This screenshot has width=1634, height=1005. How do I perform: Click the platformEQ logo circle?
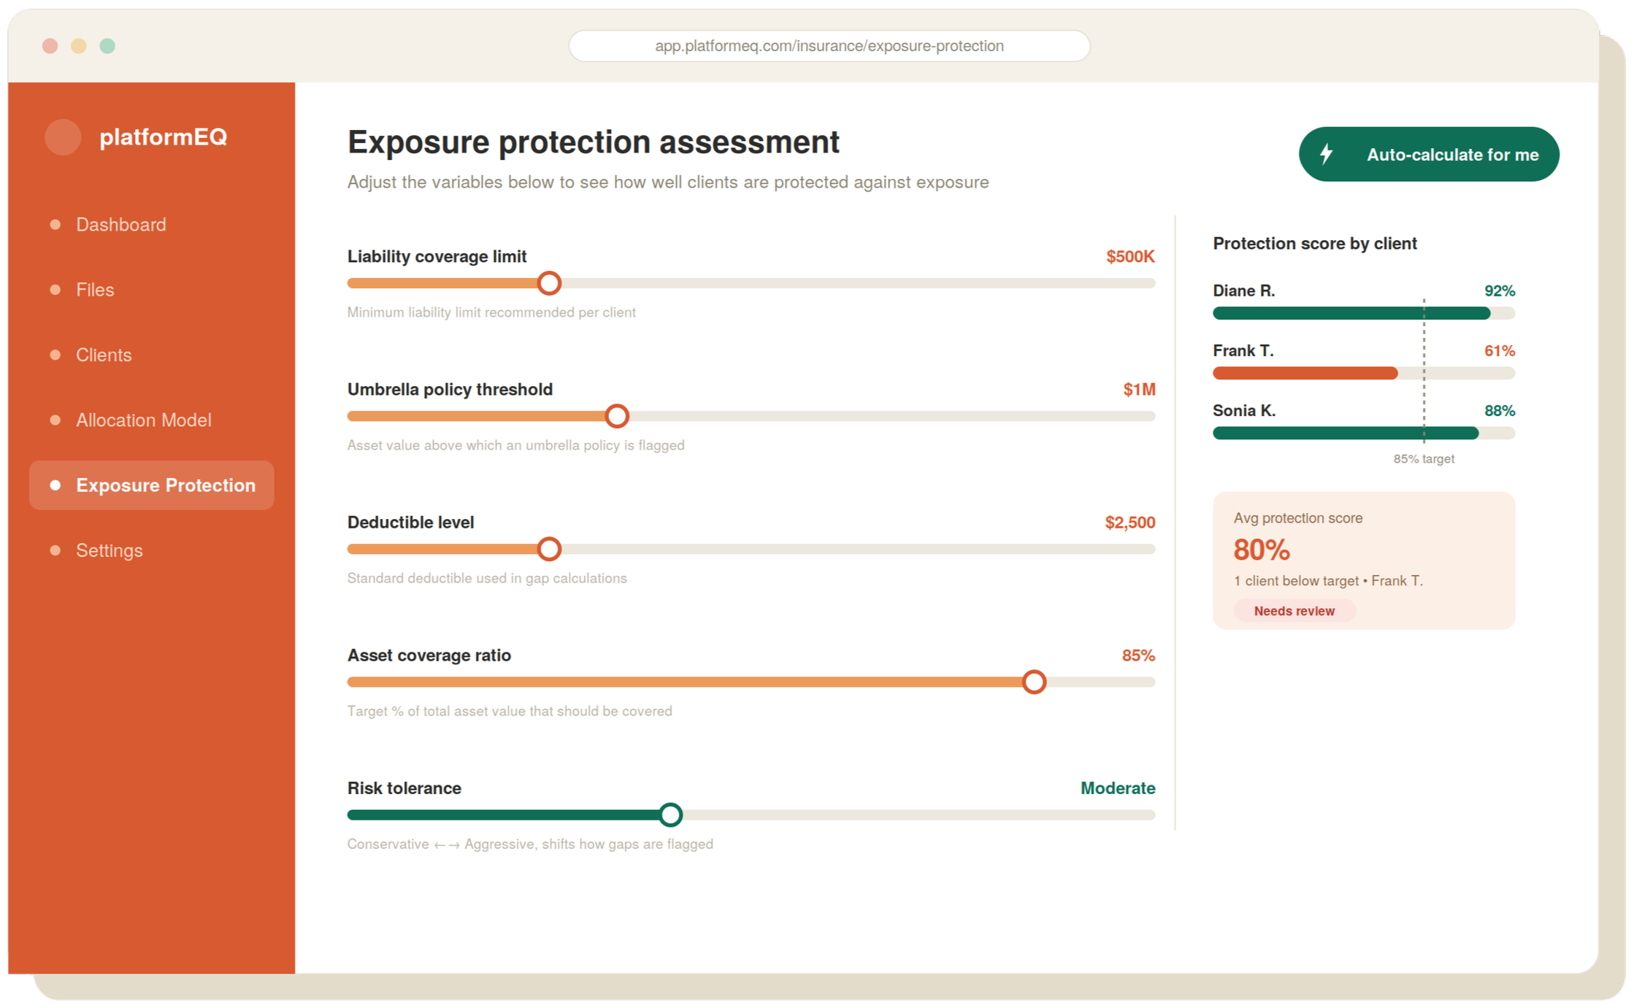[63, 137]
